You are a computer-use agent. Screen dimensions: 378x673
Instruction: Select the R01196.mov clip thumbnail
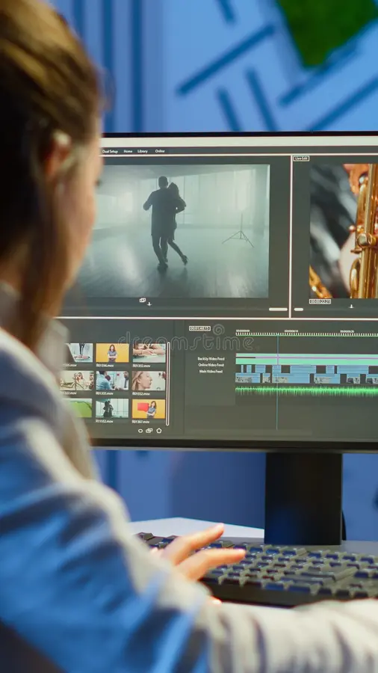pyautogui.click(x=112, y=353)
